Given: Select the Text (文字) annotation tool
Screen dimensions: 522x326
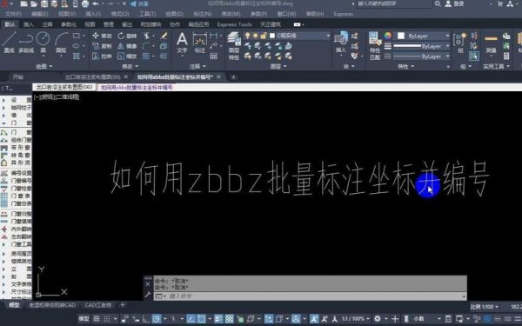Looking at the screenshot, I should (x=182, y=43).
